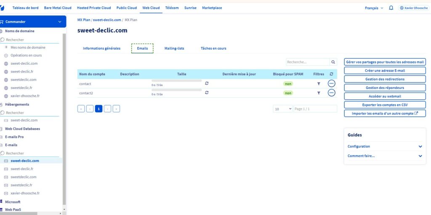Click the notification bell icon

[391, 8]
